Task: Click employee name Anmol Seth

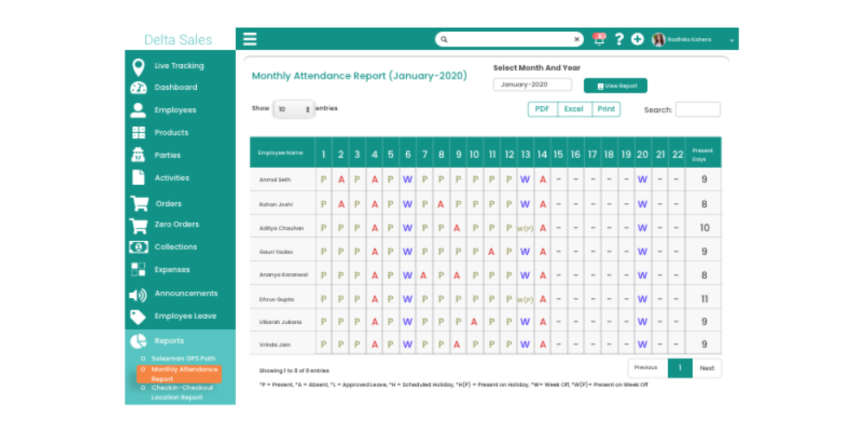Action: click(x=275, y=181)
